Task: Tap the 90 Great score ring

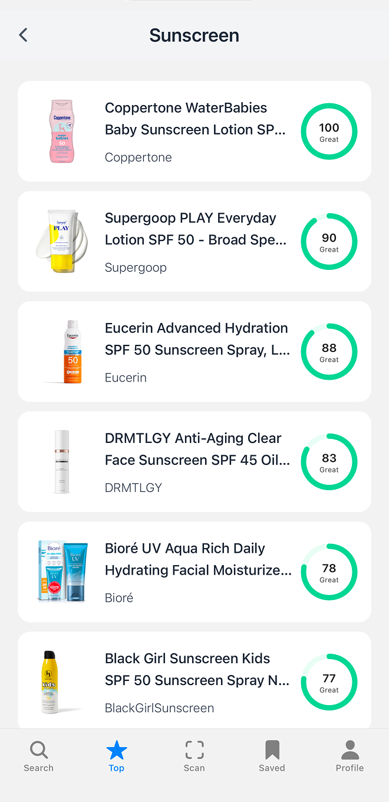Action: point(329,242)
